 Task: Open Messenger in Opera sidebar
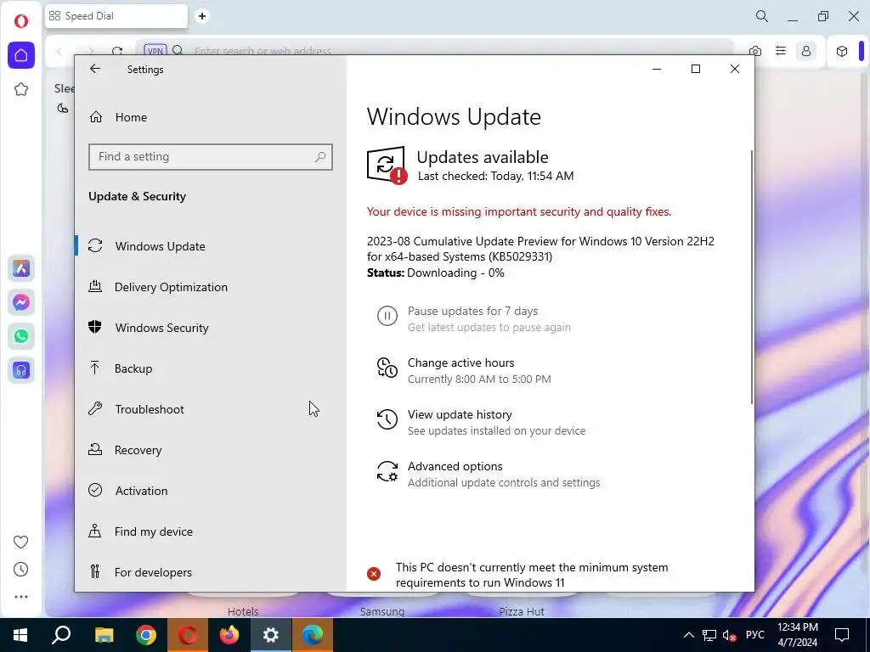point(21,303)
